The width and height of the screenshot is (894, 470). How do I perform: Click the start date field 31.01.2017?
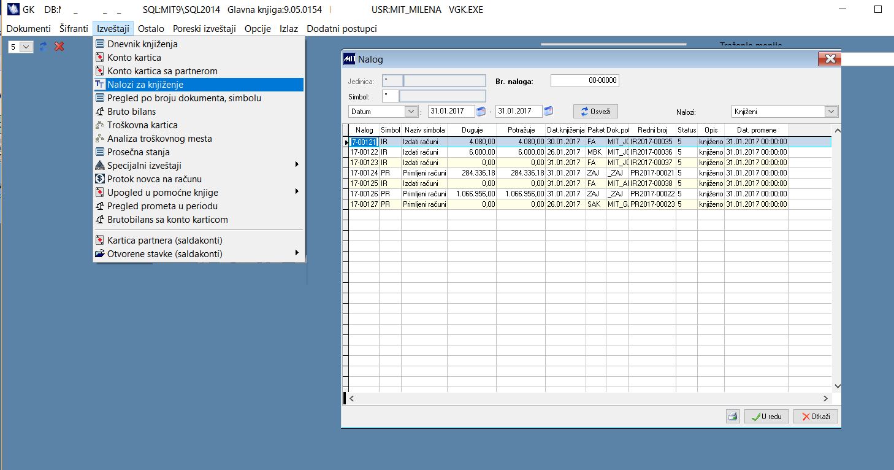click(x=451, y=112)
